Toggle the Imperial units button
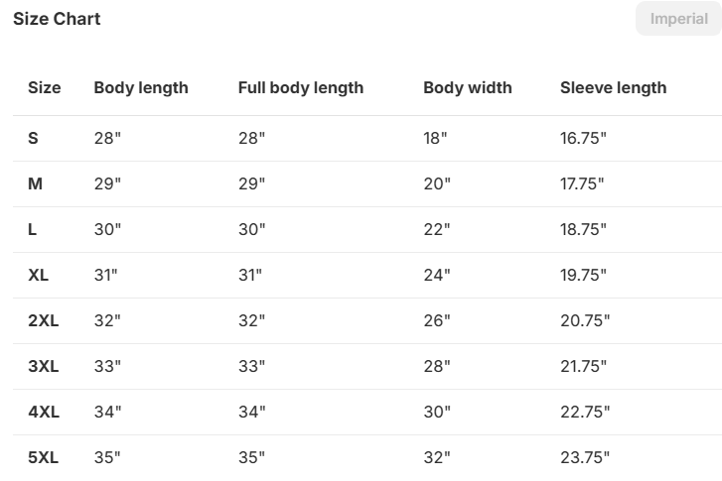 tap(678, 19)
